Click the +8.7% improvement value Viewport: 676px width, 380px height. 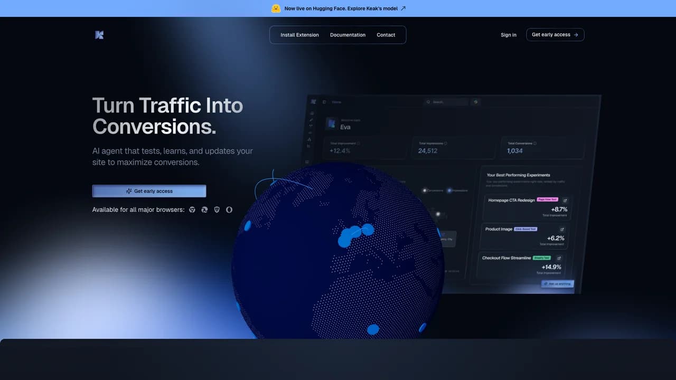point(559,210)
